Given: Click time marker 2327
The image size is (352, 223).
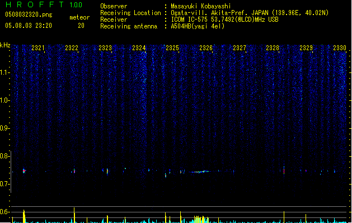Looking at the screenshot, I should point(240,48).
